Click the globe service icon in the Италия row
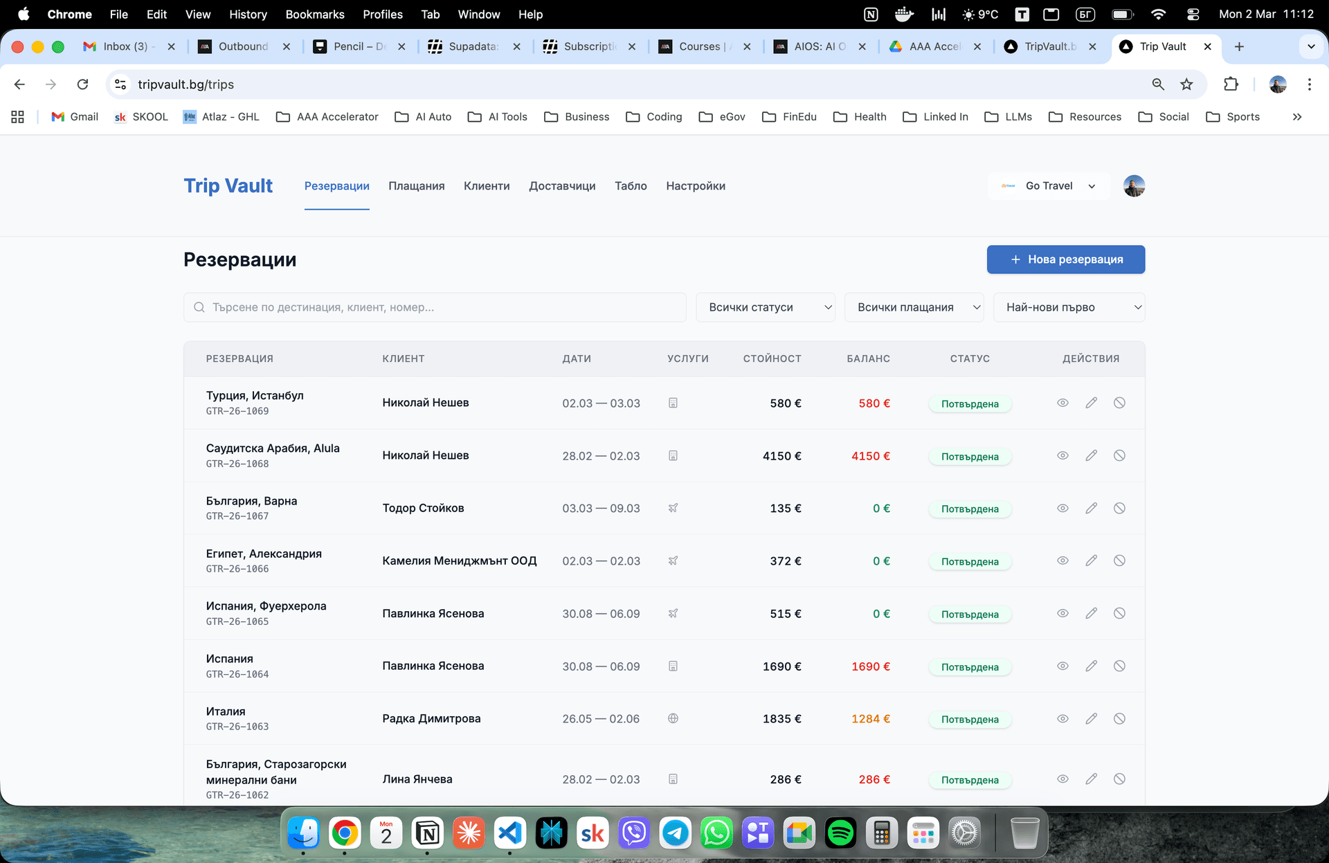Screen dimensions: 1329x863 (673, 718)
